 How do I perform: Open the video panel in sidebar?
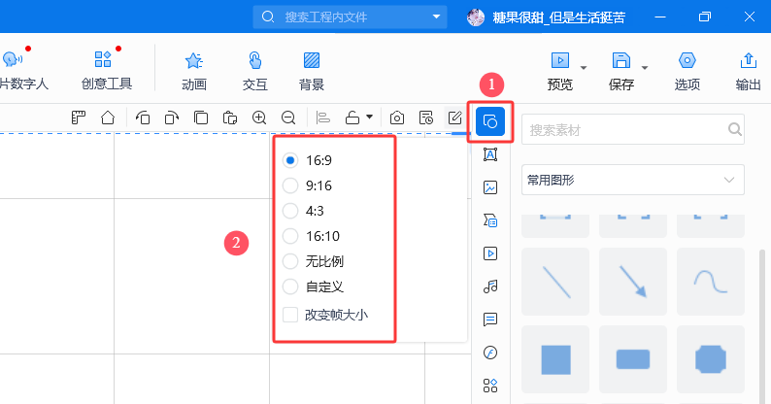(x=490, y=253)
